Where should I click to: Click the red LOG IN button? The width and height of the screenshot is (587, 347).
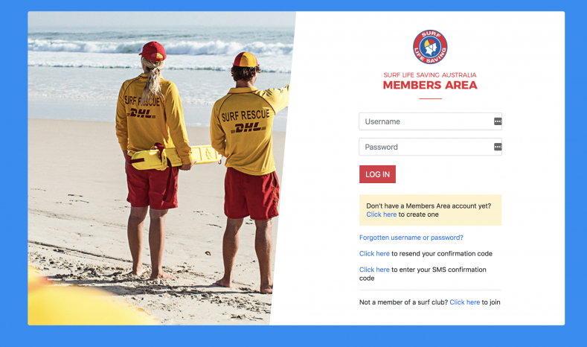click(377, 174)
